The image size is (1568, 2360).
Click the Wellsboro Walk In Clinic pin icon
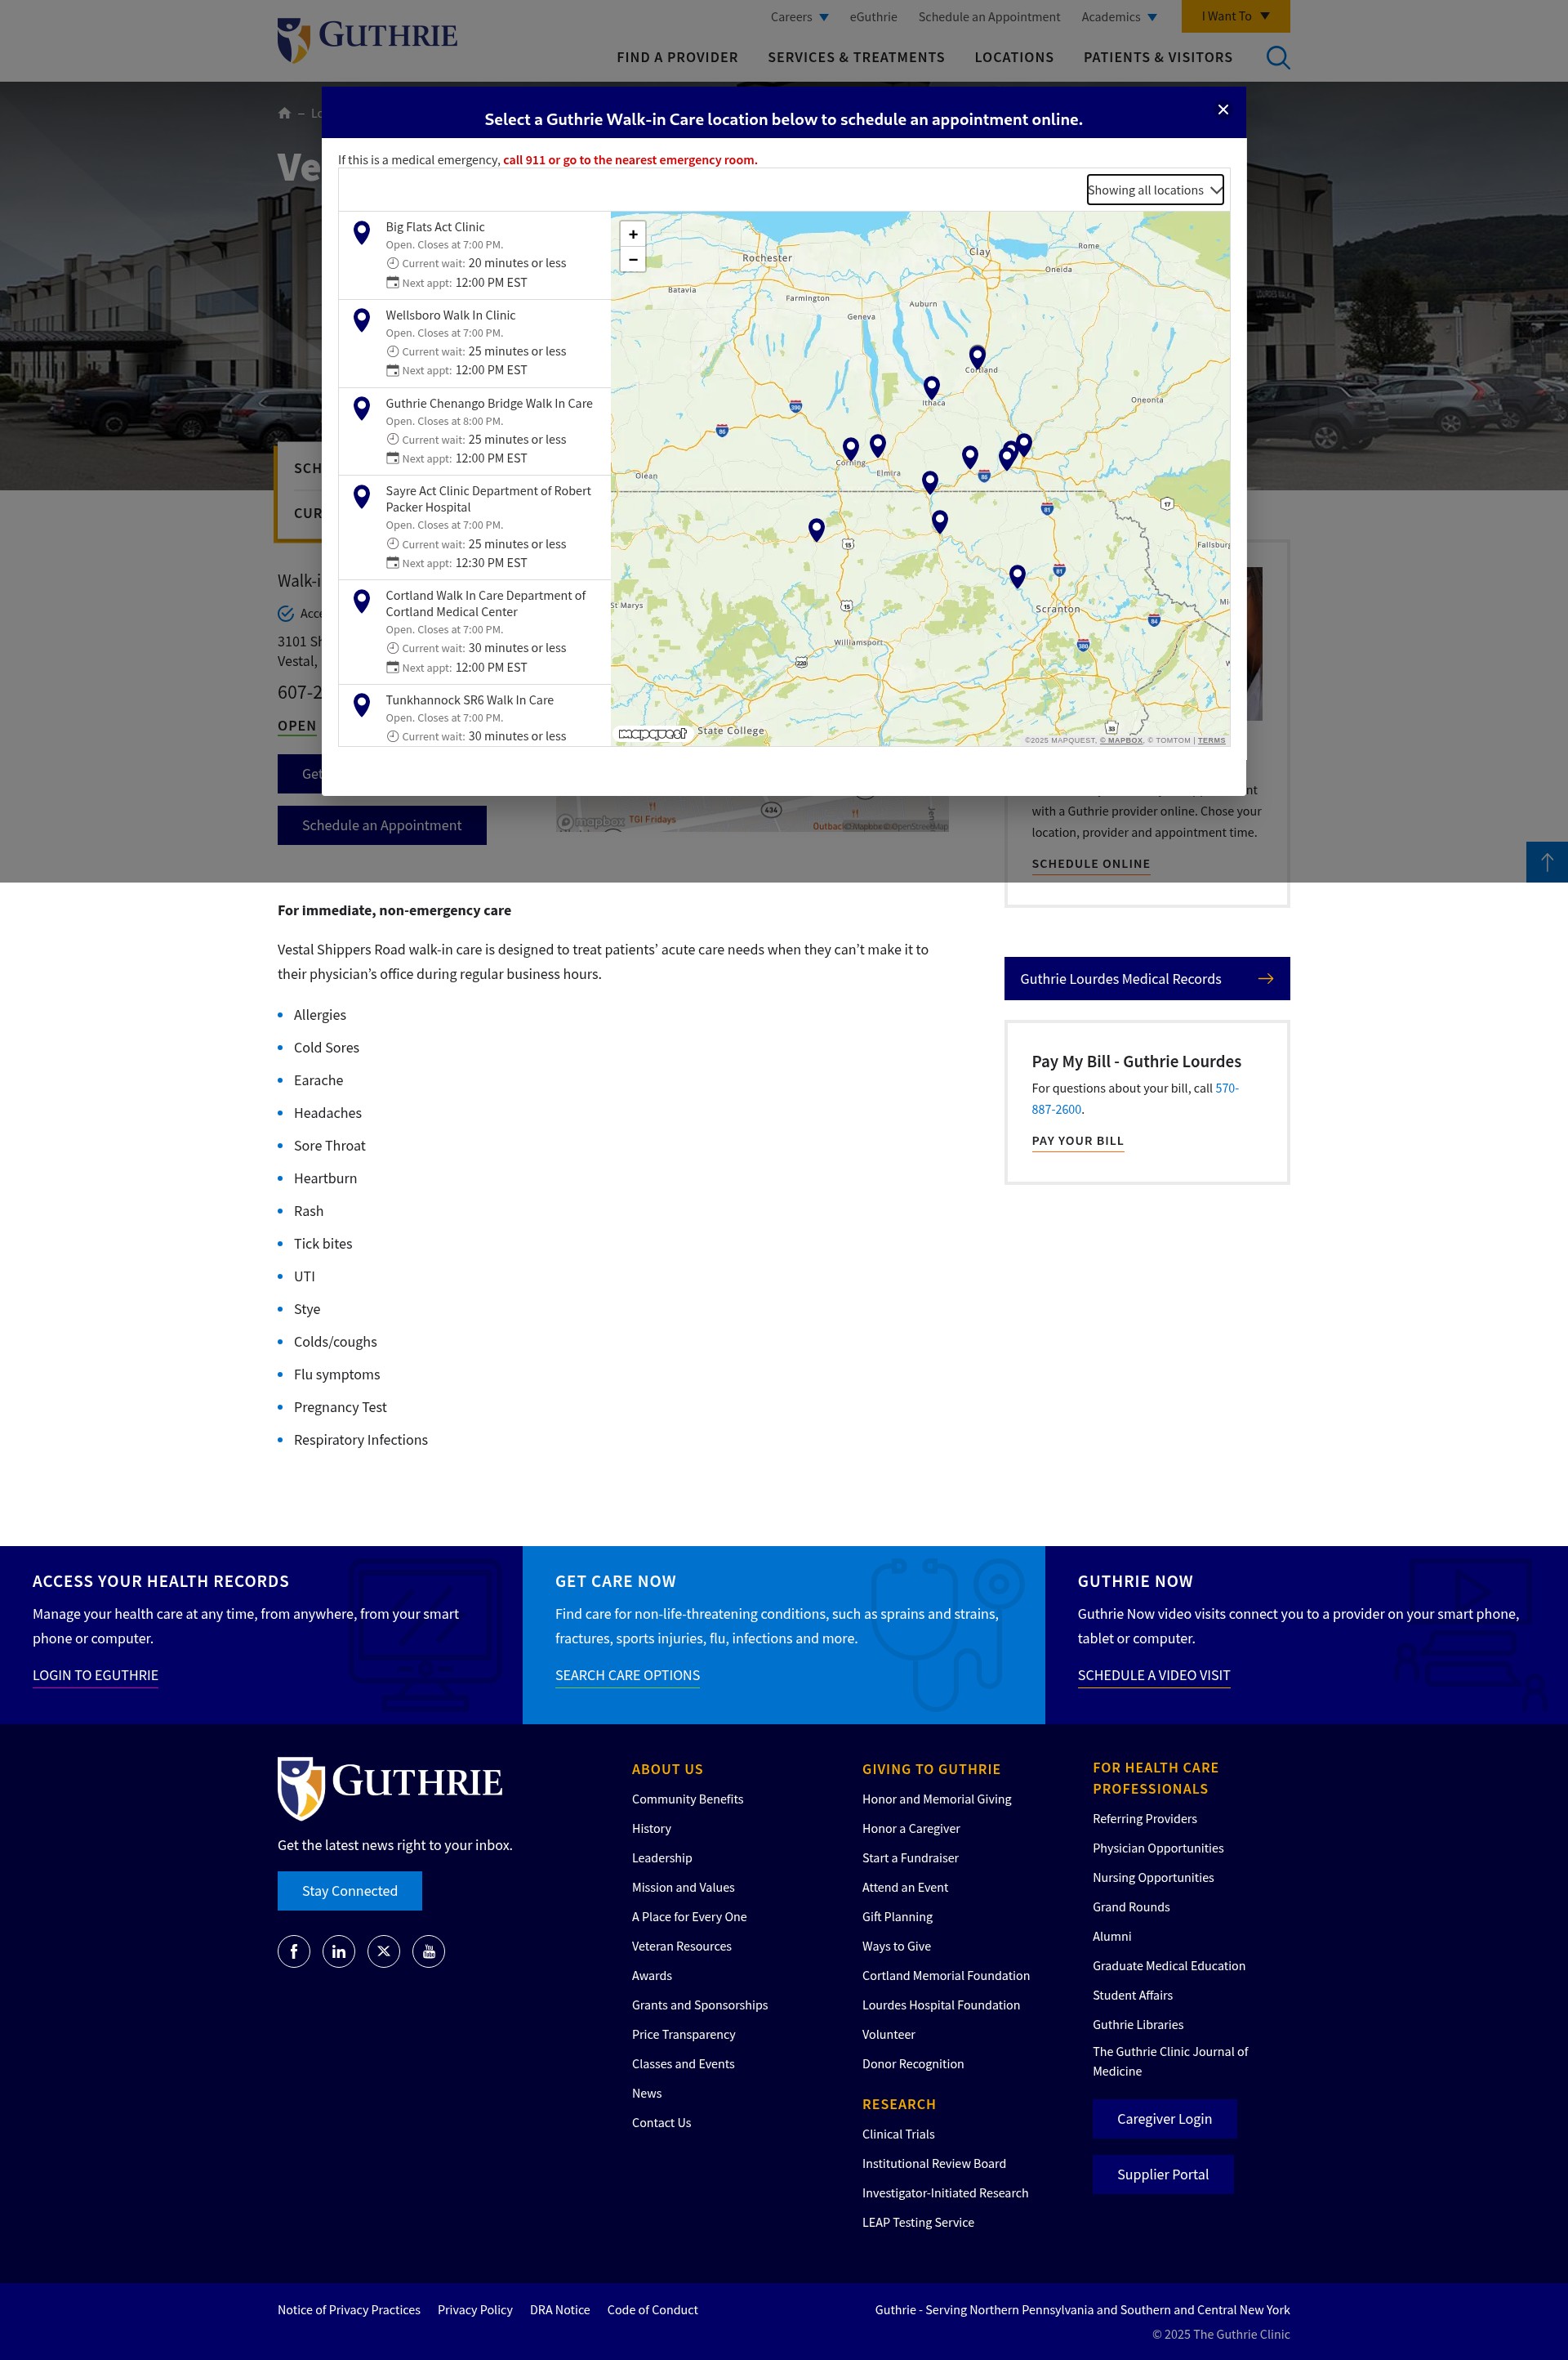[362, 320]
